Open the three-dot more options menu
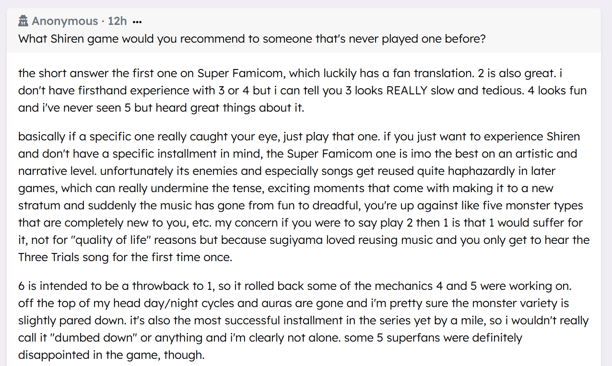Image resolution: width=612 pixels, height=366 pixels. coord(137,22)
